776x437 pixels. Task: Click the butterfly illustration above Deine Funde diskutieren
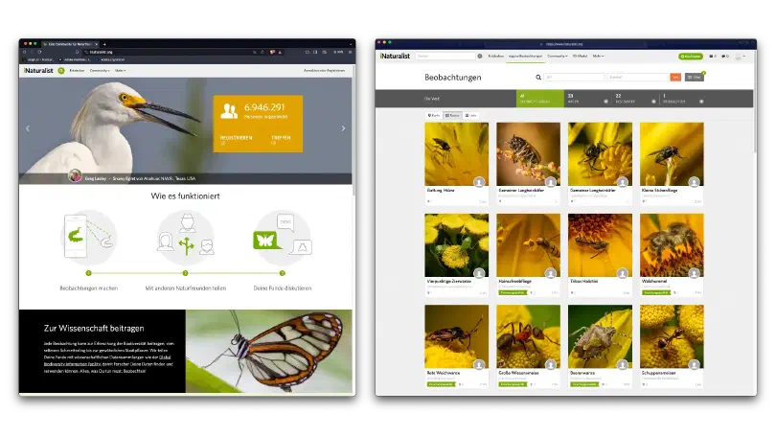(283, 238)
